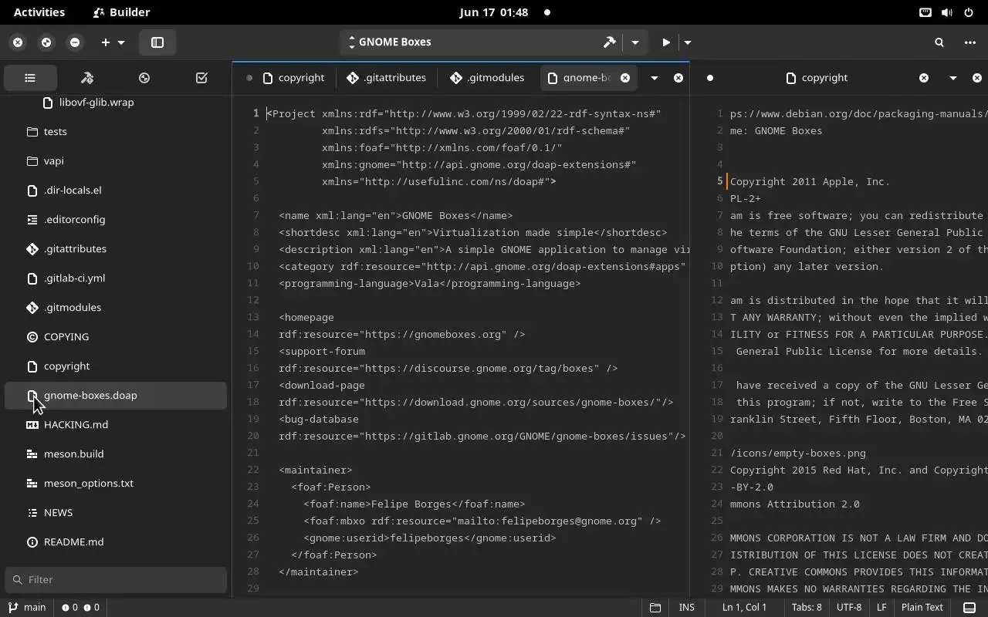Click the keyboard icon in the top bar
The image size is (988, 617).
coord(925,12)
